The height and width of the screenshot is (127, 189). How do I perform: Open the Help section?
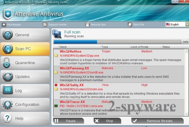click(25, 118)
